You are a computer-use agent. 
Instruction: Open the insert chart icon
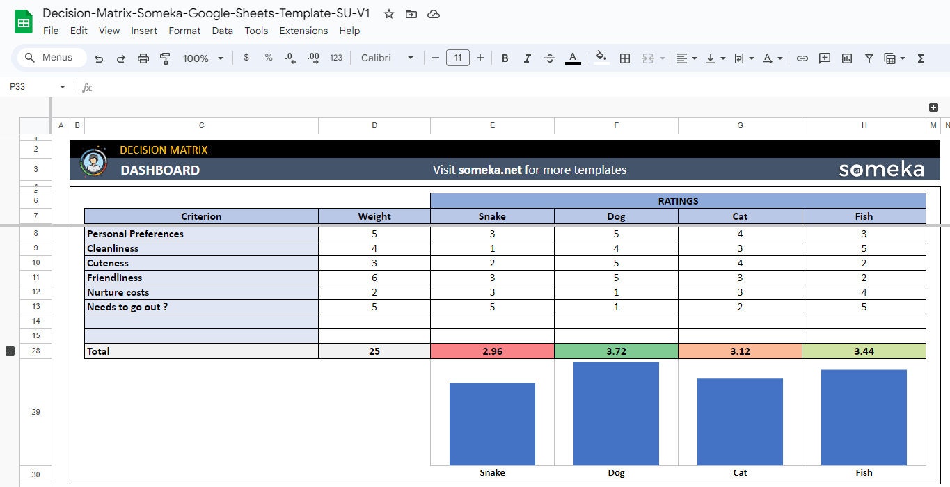click(x=846, y=58)
